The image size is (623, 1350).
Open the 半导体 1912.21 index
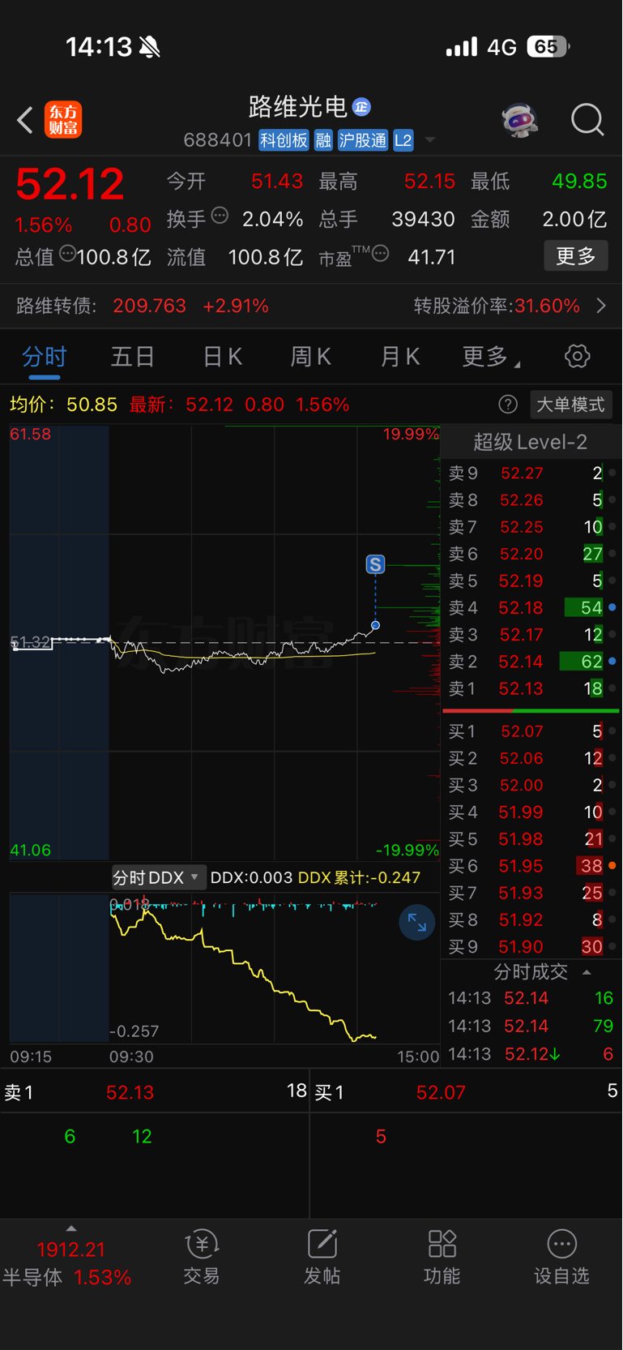[x=68, y=1263]
